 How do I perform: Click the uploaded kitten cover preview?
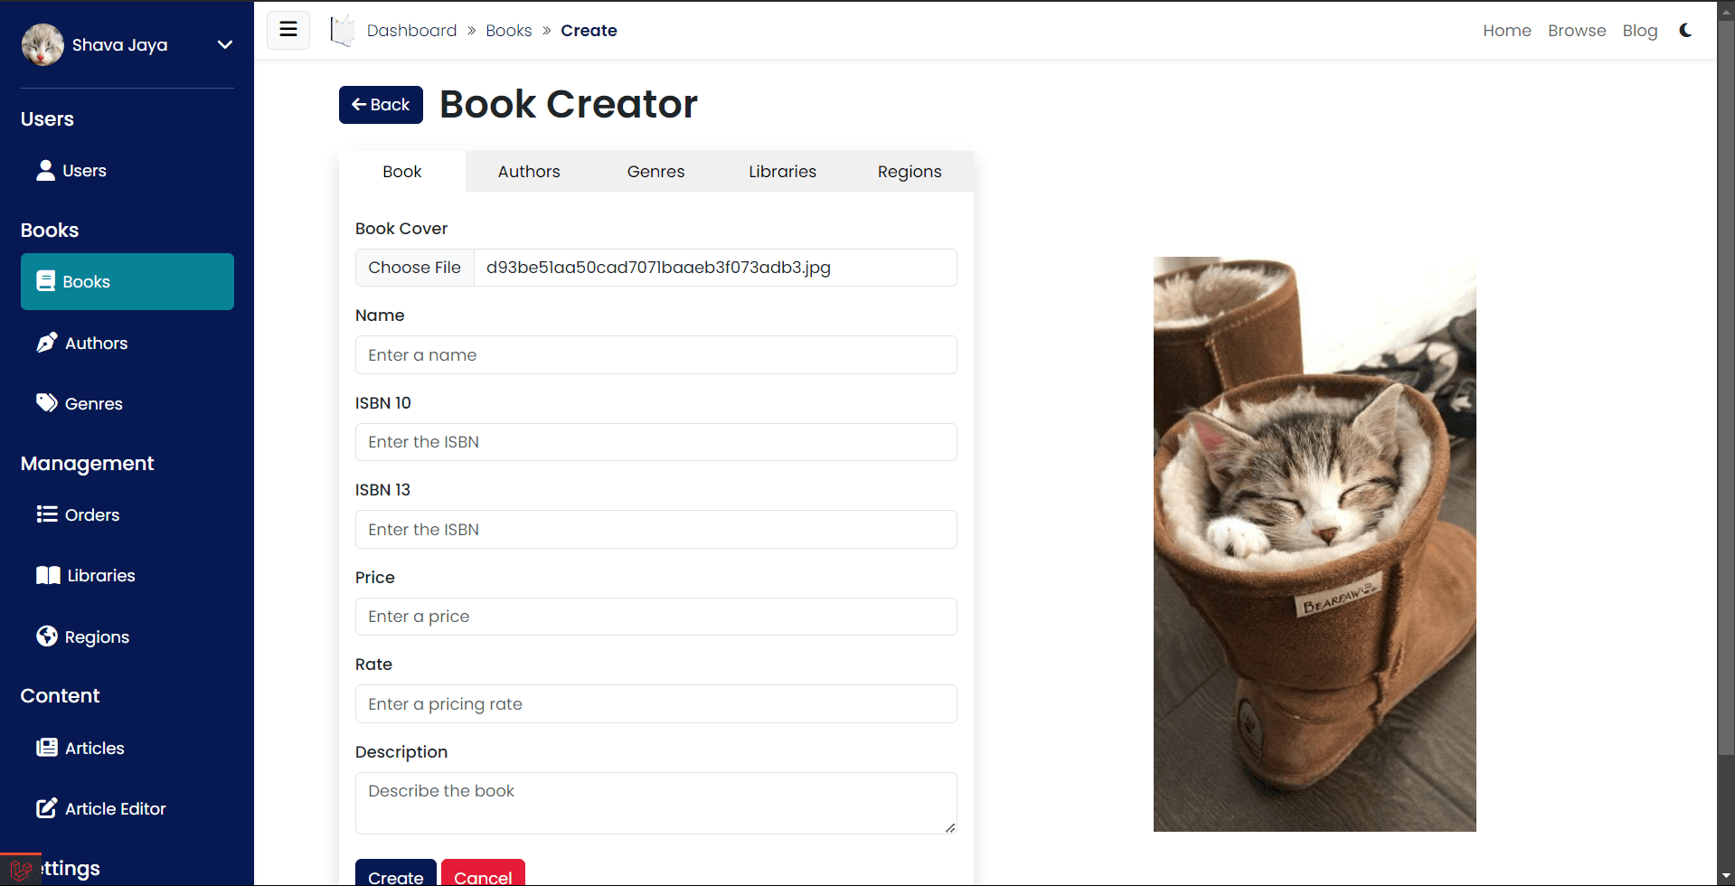pos(1314,543)
